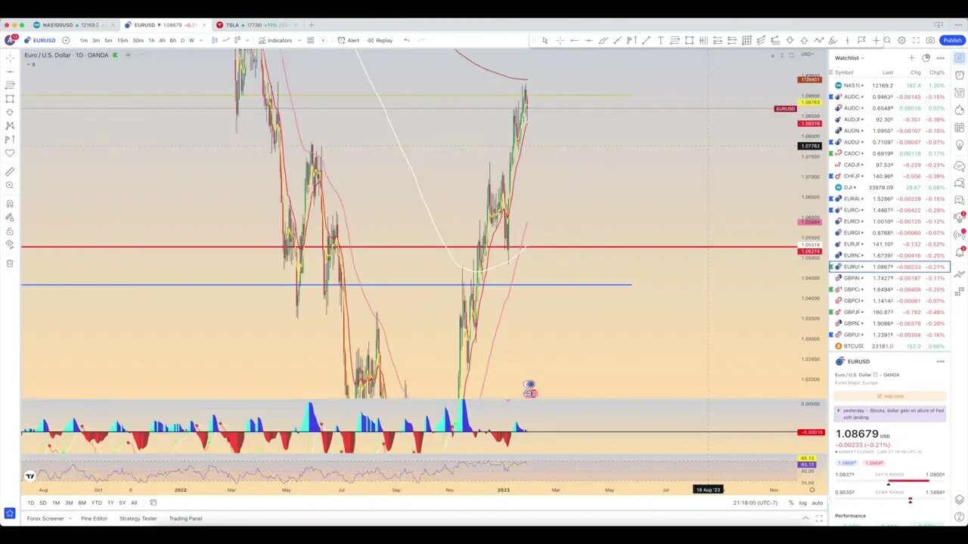Viewport: 968px width, 544px height.
Task: Open the go-to-date calendar icon
Action: point(153,502)
